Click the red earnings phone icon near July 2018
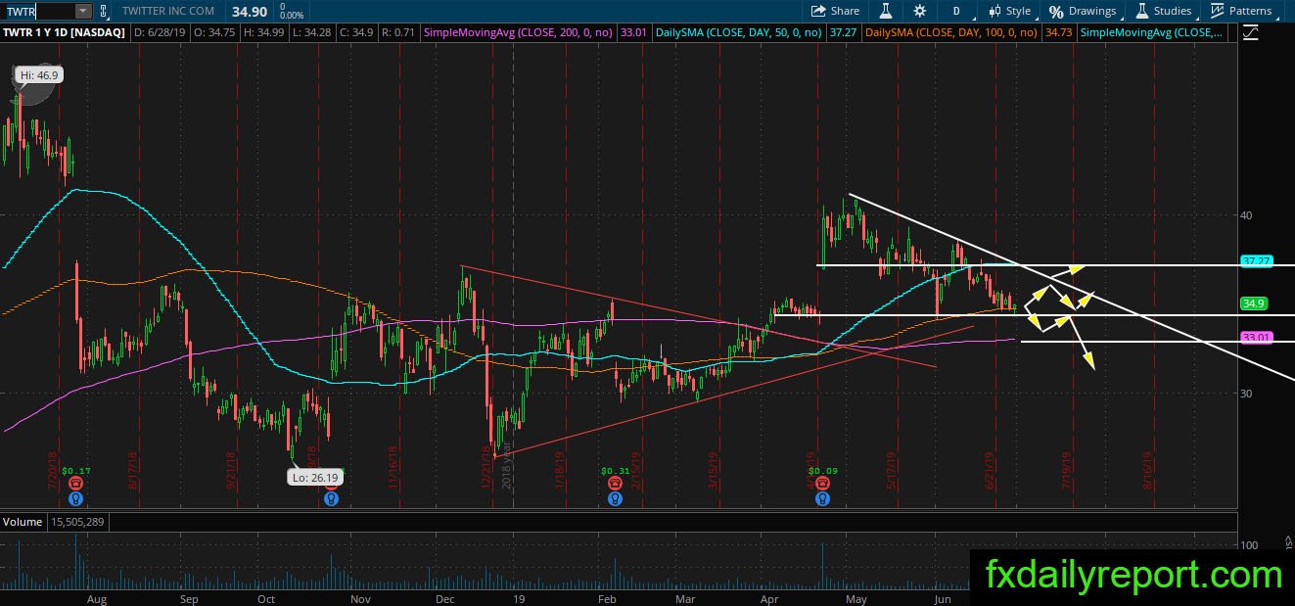Viewport: 1295px width, 606px height. point(74,483)
